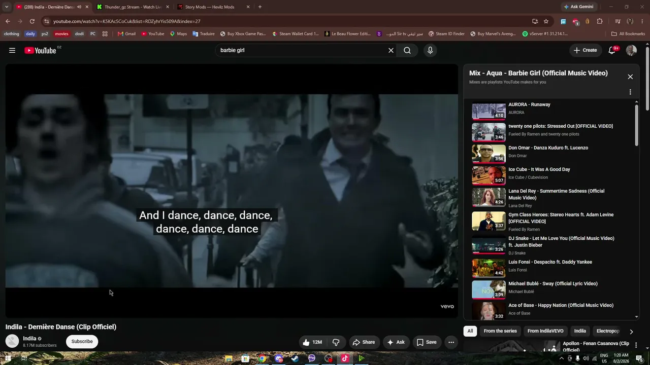Open a new browser tab
650x365 pixels.
(x=260, y=7)
